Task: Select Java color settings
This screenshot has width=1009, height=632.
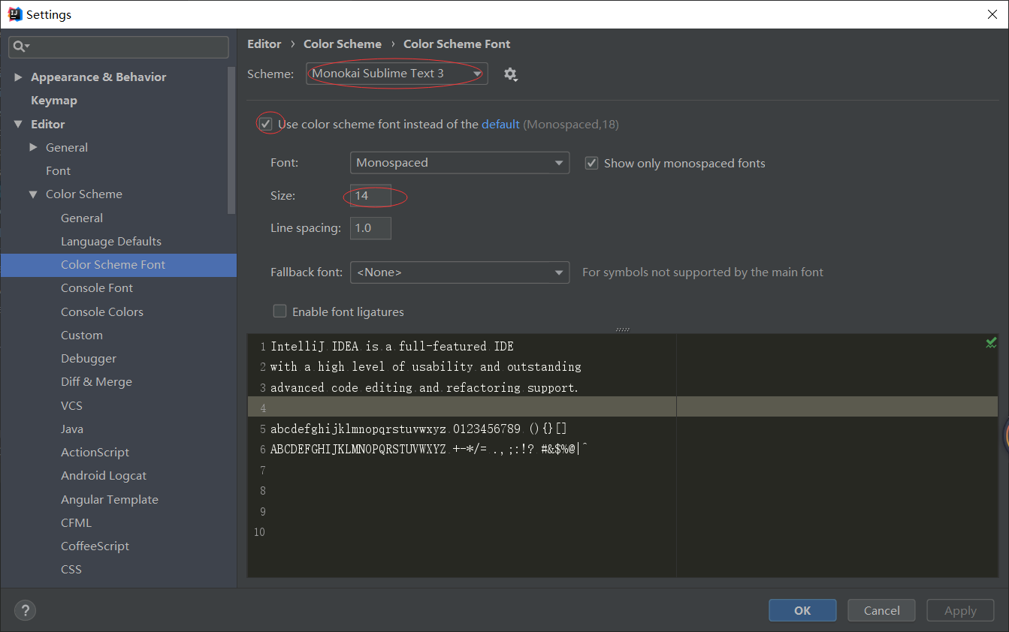Action: [x=72, y=429]
